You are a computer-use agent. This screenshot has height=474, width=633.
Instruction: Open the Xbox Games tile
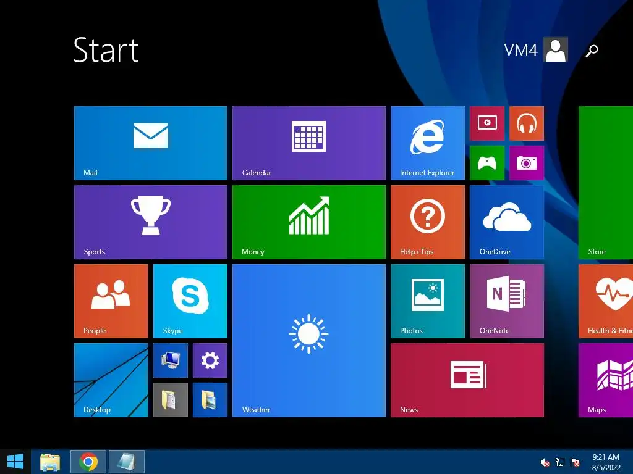[487, 163]
